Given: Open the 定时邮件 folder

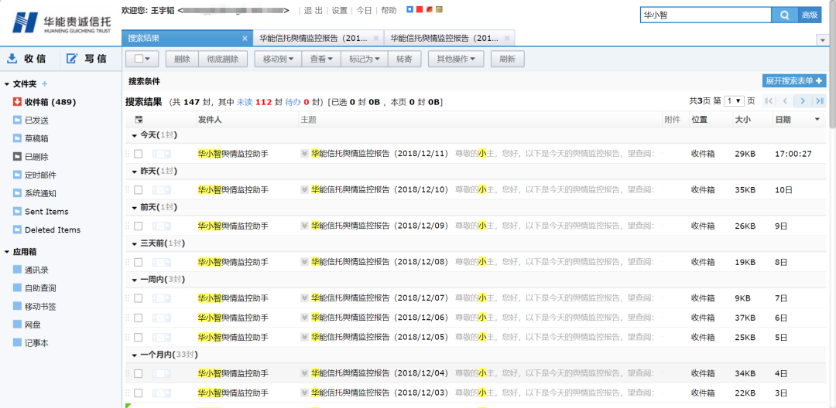Looking at the screenshot, I should point(35,175).
